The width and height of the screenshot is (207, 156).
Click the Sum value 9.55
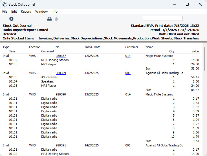pos(196,141)
